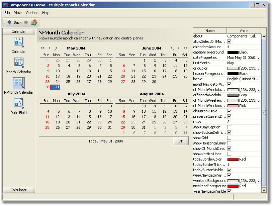Click the Today: May 31, 2004 label
Screen dimensions: 273x206
click(105, 141)
